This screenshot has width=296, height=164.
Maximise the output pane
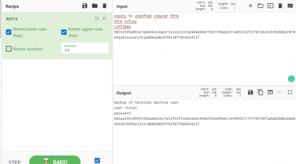click(x=290, y=92)
